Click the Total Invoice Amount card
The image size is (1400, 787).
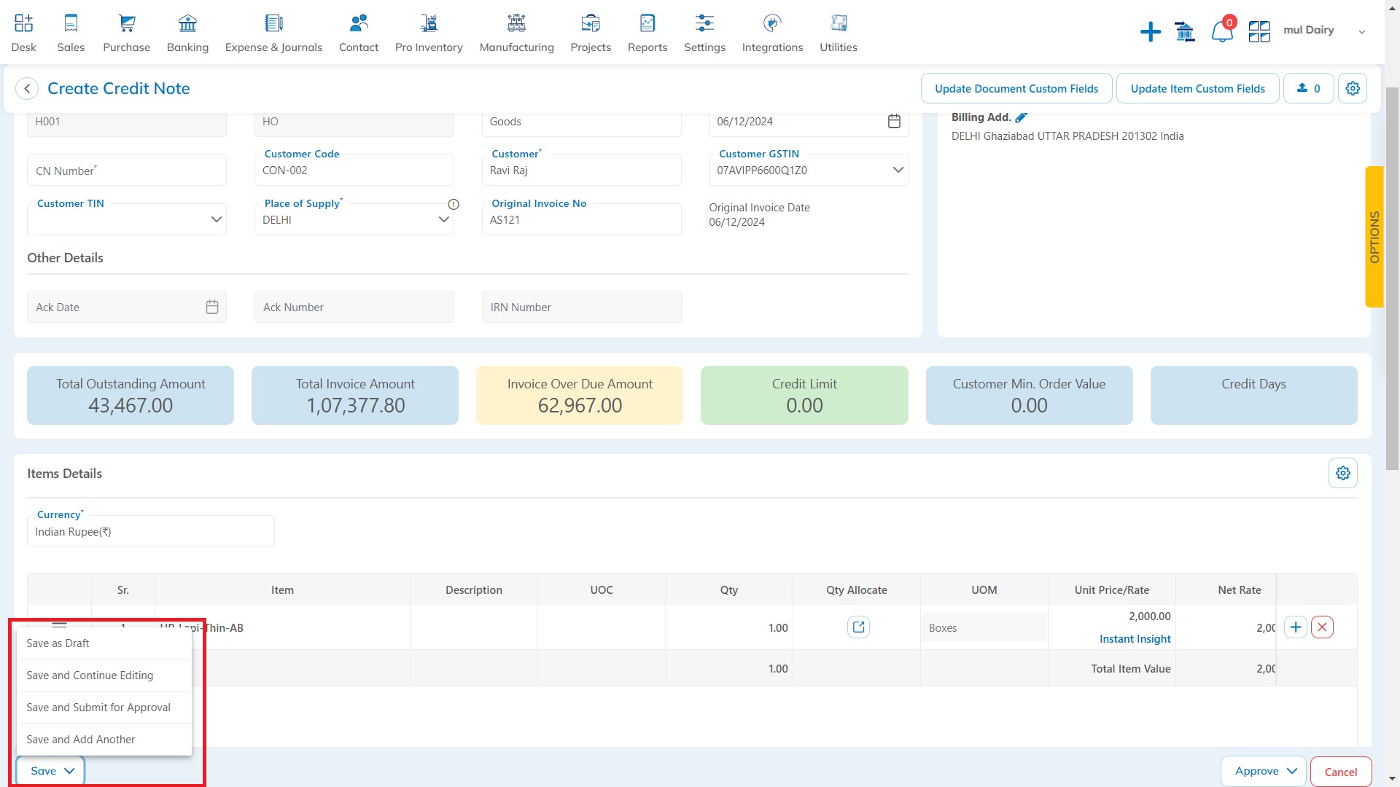tap(355, 395)
